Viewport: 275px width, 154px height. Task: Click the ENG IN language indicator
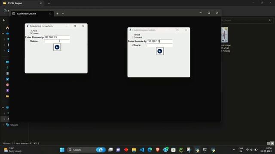241,150
